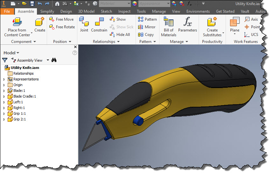Click the UCS work feature
The height and width of the screenshot is (177, 274).
251,35
